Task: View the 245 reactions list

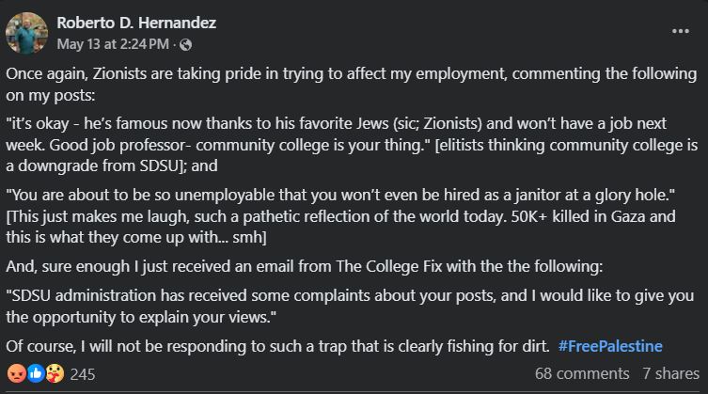Action: (83, 374)
